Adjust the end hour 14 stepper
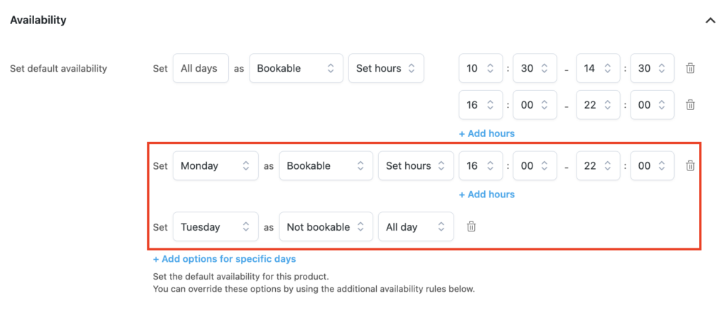 (598, 68)
